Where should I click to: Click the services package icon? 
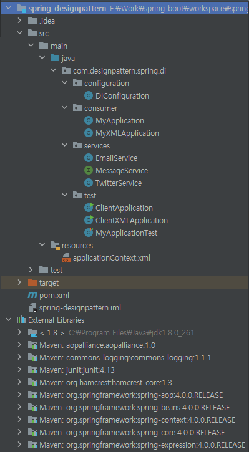[77, 145]
